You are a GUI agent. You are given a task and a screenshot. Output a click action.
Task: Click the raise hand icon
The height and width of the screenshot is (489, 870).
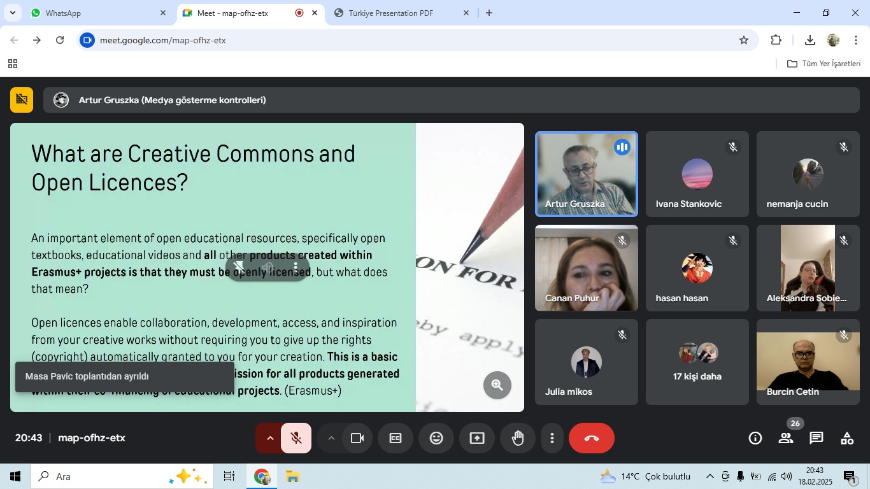(517, 438)
